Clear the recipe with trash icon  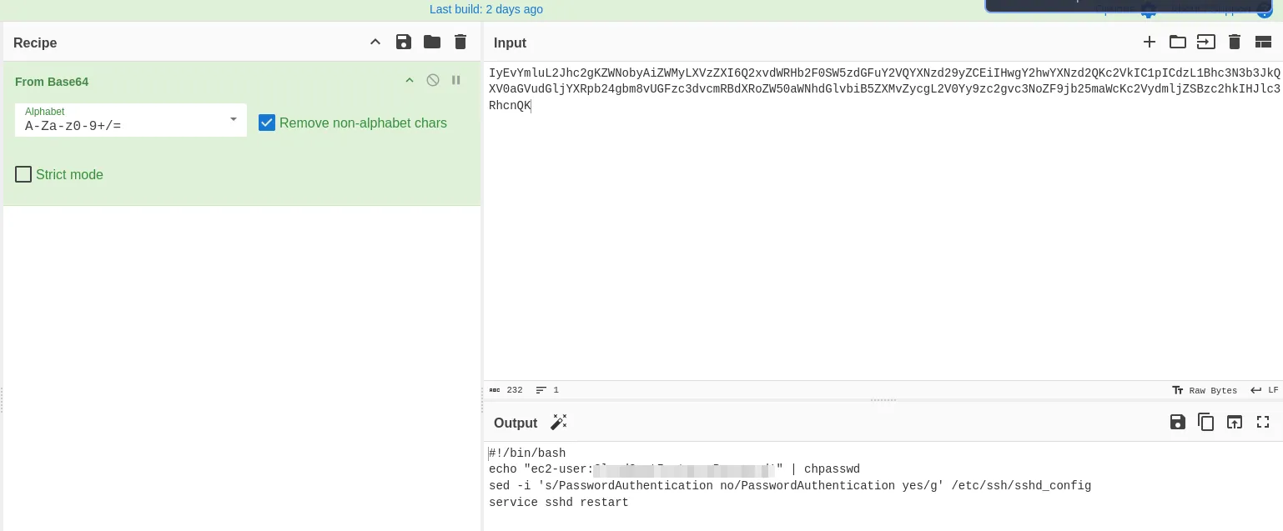[460, 43]
